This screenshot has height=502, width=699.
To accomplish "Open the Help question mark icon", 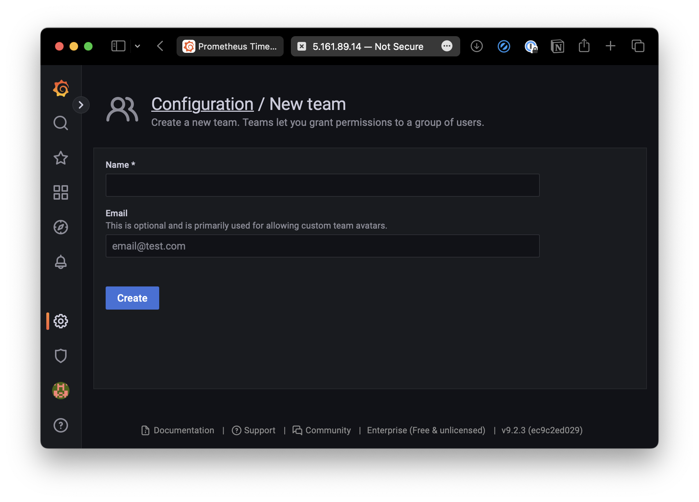I will click(x=61, y=425).
